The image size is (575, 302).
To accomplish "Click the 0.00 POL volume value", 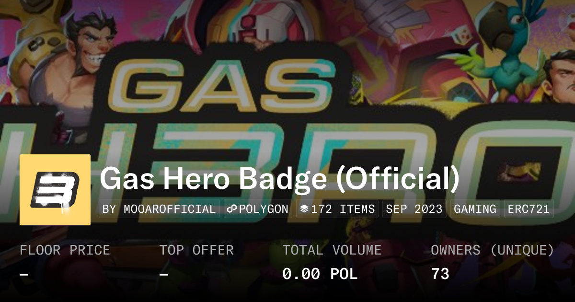I will click(320, 274).
